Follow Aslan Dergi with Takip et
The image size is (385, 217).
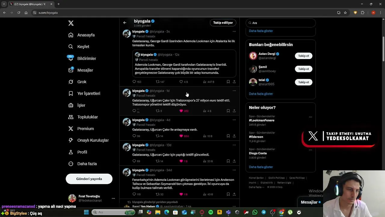pos(303,56)
